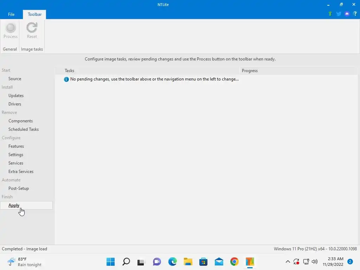Open Google Chrome from taskbar
360x270 pixels.
point(234,262)
